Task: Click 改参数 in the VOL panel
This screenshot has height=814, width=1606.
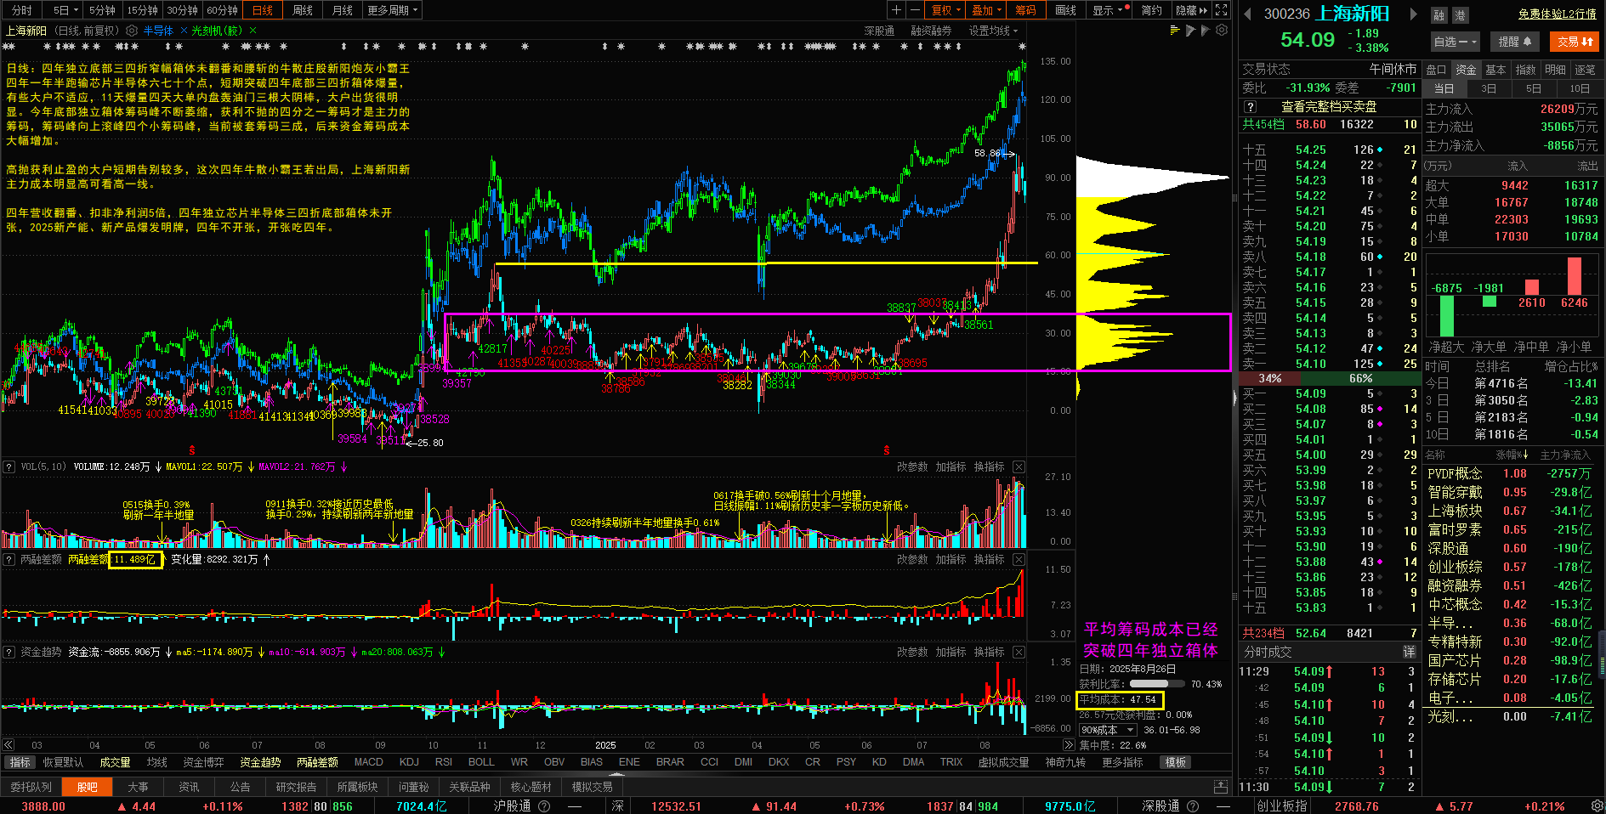Action: [x=912, y=467]
